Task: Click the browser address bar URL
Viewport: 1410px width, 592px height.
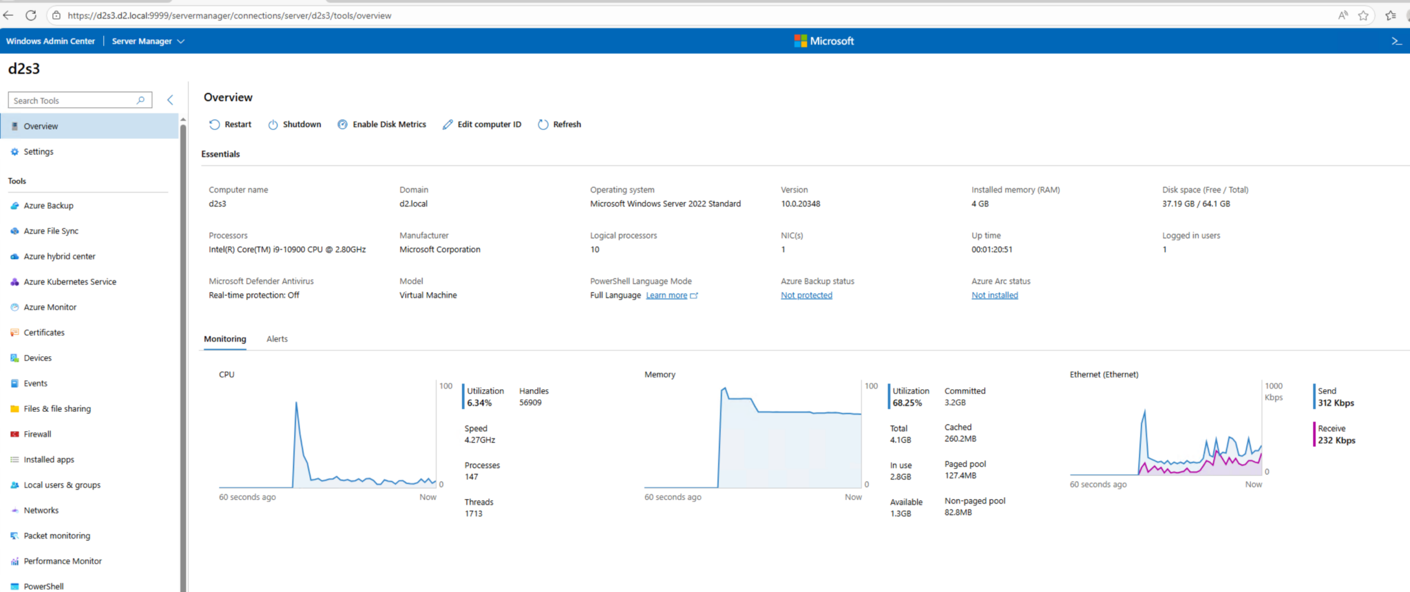Action: pos(229,15)
